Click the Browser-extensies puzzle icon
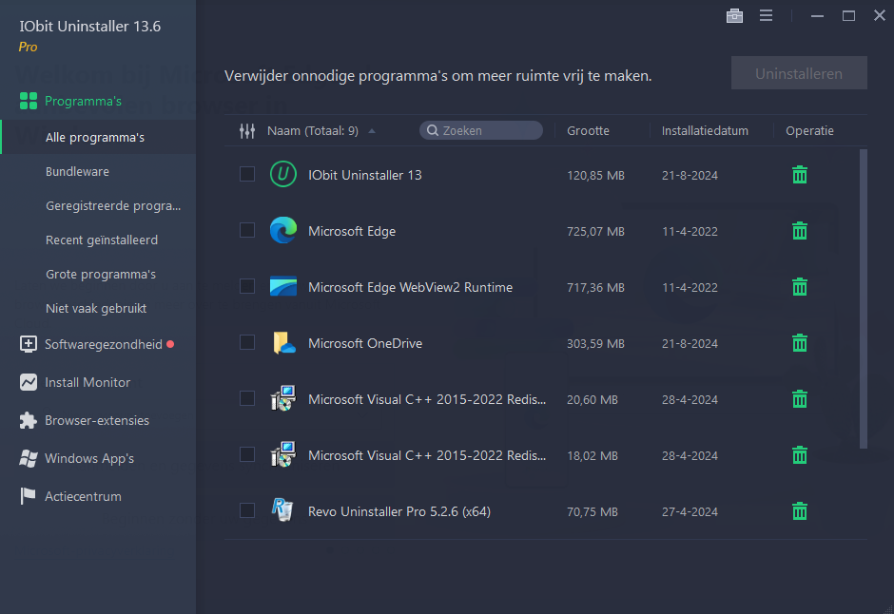 28,420
